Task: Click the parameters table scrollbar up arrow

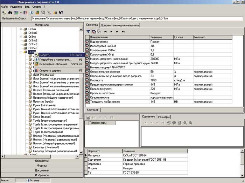Action: pyautogui.click(x=242, y=151)
